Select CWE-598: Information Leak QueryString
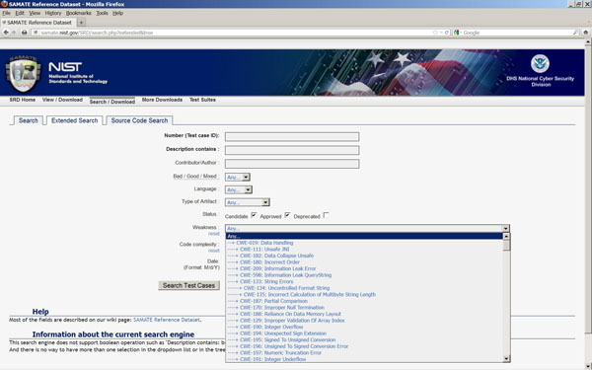 [x=364, y=275]
